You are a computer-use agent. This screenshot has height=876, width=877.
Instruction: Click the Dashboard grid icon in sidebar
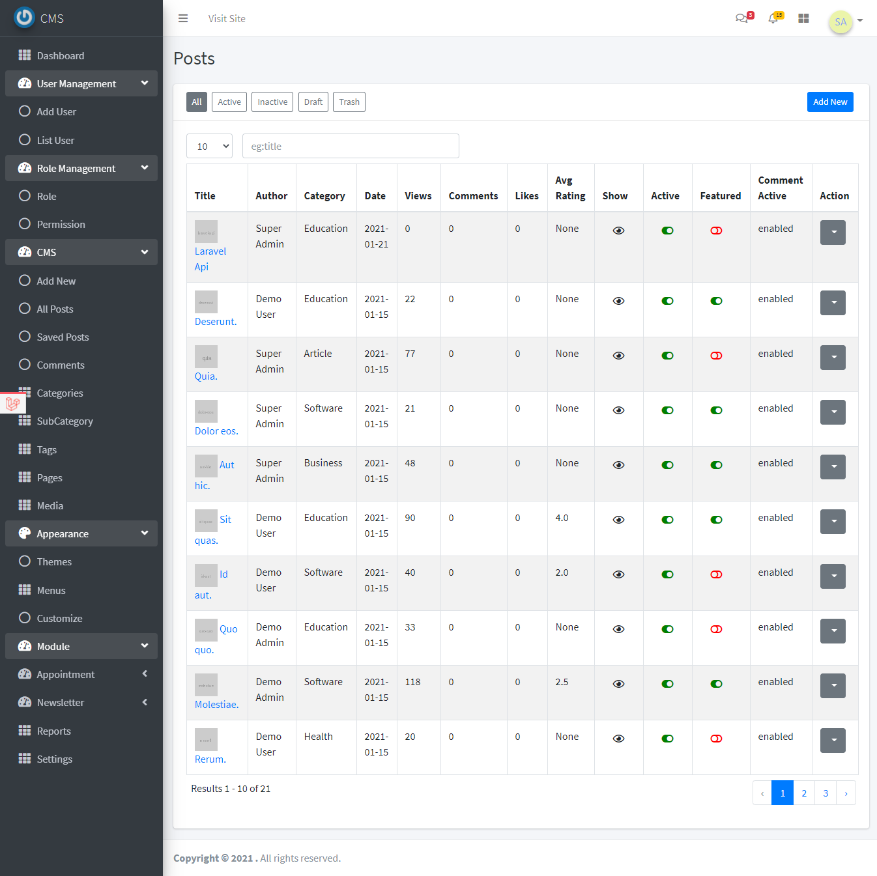pyautogui.click(x=25, y=55)
